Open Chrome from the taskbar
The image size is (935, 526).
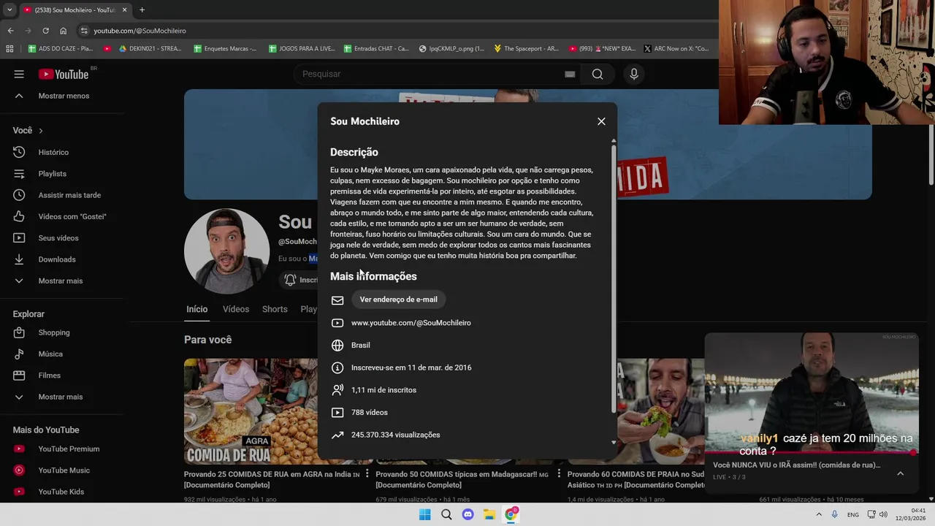tap(511, 514)
